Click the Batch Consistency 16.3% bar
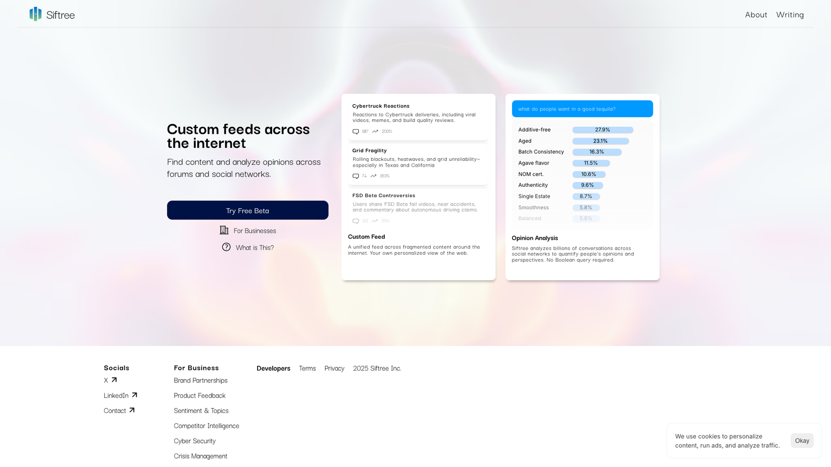831x467 pixels. coord(597,152)
